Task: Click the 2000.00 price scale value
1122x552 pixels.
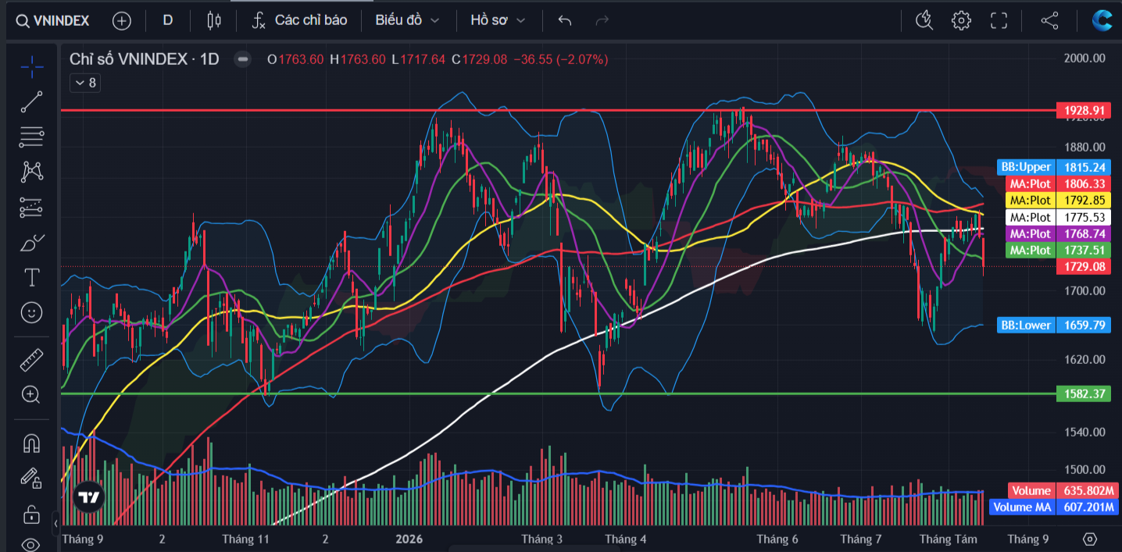Action: tap(1084, 58)
